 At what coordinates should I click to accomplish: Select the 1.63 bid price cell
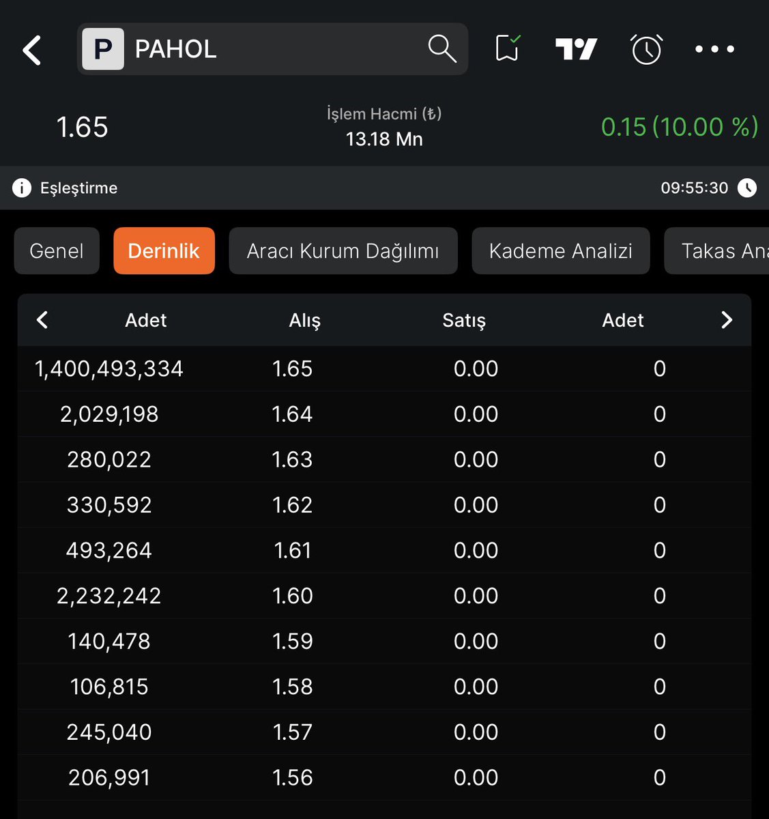point(292,459)
